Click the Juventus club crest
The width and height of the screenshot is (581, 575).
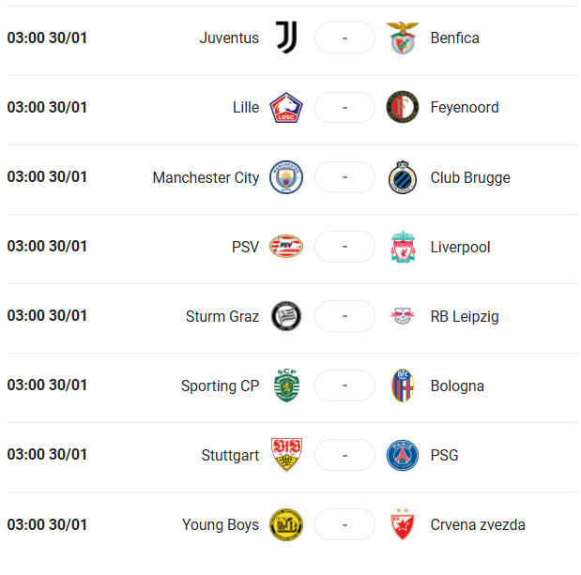[x=286, y=38]
